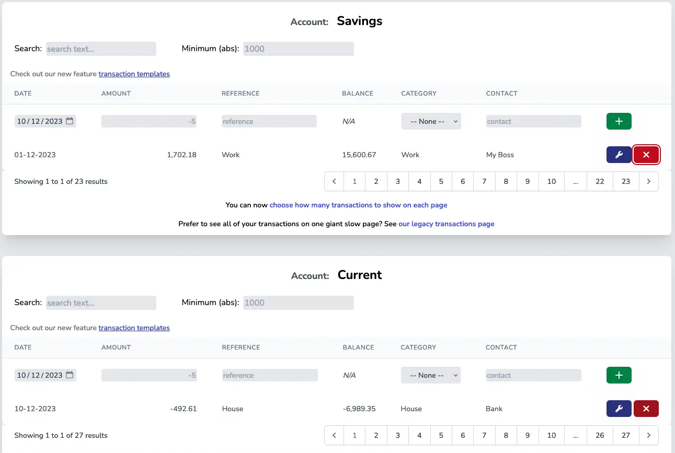Image resolution: width=675 pixels, height=453 pixels.
Task: Edit the Work transaction using the wrench icon
Action: pos(619,155)
